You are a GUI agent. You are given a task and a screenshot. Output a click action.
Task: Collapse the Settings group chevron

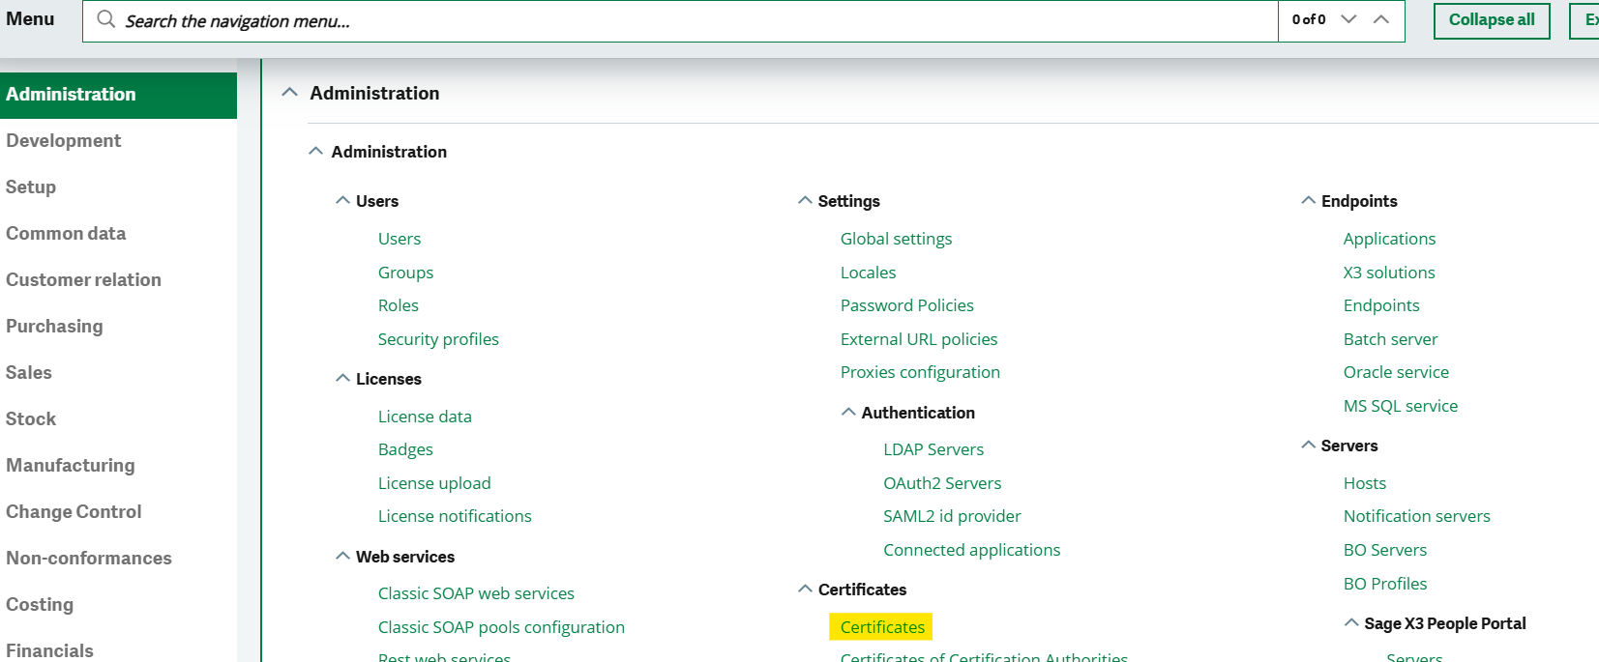pos(805,201)
